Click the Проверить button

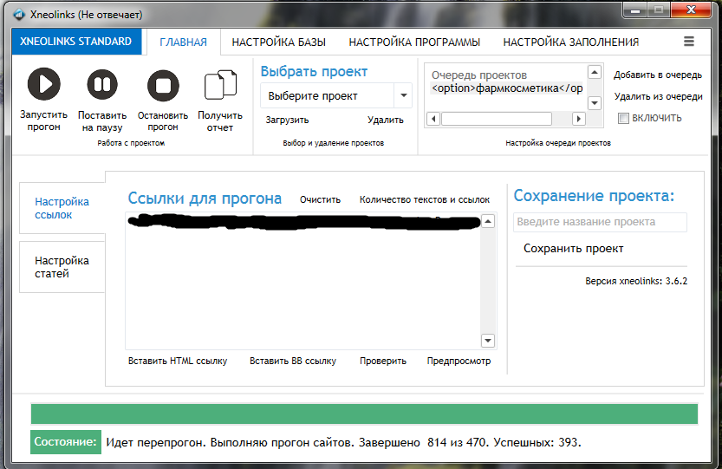[383, 361]
